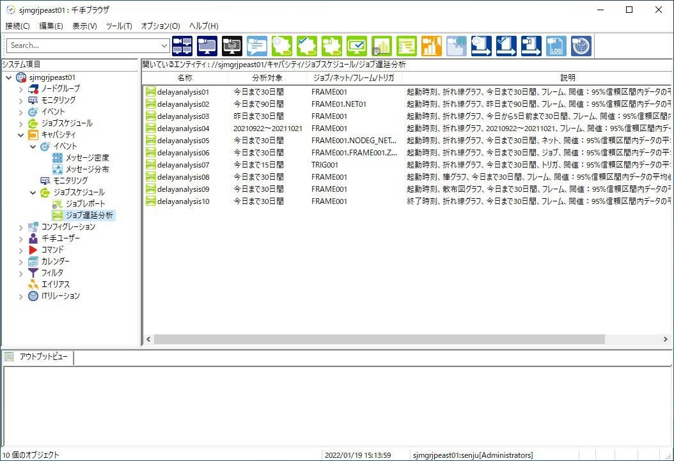The height and width of the screenshot is (461, 674).
Task: Sort by the 説明 column header
Action: (x=537, y=78)
